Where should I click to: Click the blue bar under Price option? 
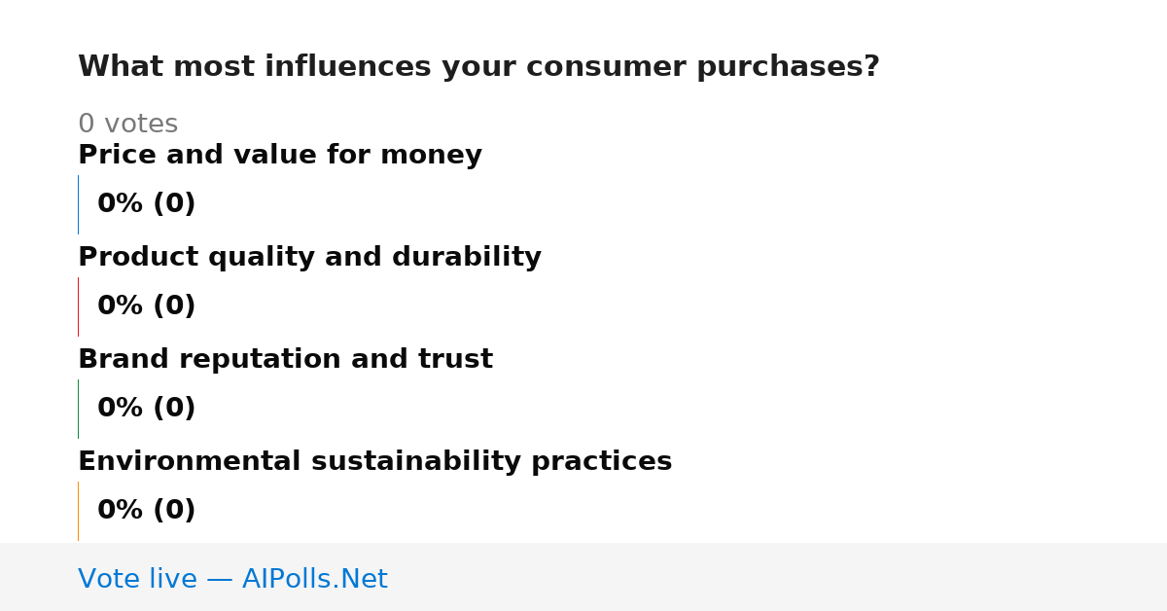point(79,204)
